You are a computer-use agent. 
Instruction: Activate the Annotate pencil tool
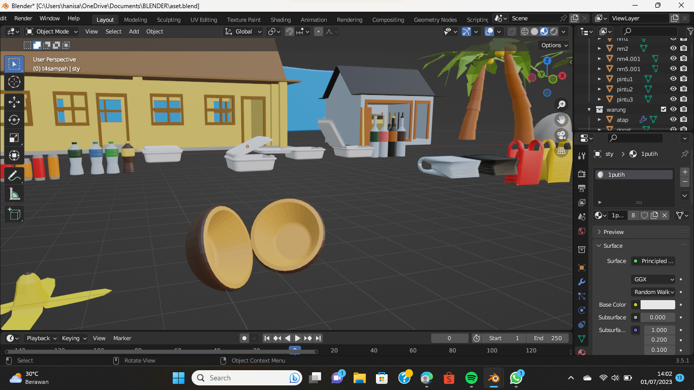(x=14, y=176)
